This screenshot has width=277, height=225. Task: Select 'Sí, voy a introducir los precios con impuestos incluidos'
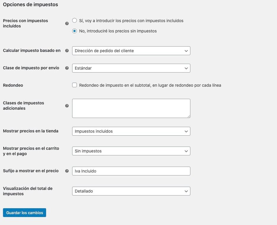(74, 20)
